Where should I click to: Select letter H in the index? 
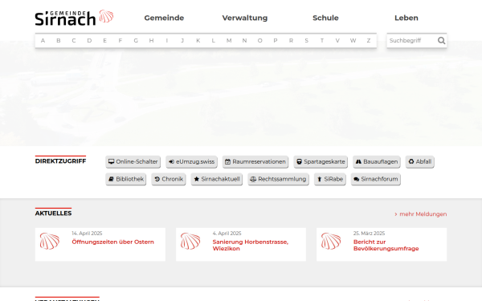point(151,41)
